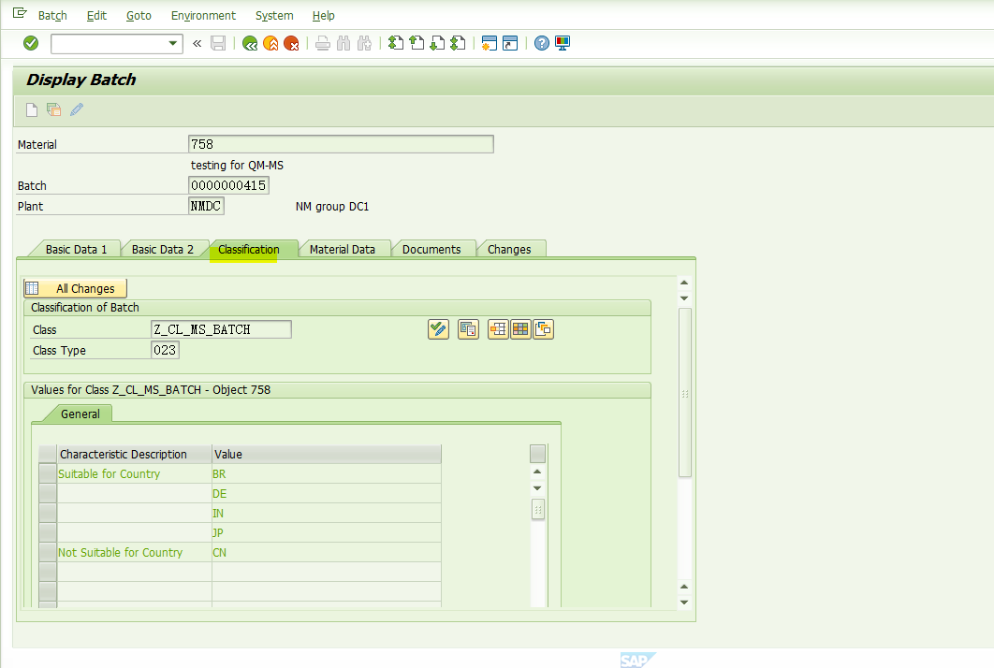
Task: Click the Print icon in the toolbar
Action: 322,43
